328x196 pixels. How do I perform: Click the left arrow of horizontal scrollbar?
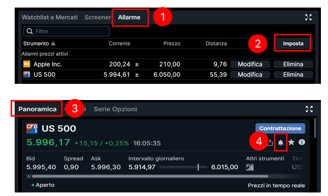pos(29,176)
